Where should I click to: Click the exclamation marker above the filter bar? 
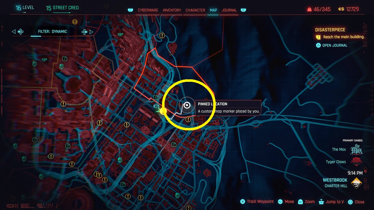tap(74, 22)
